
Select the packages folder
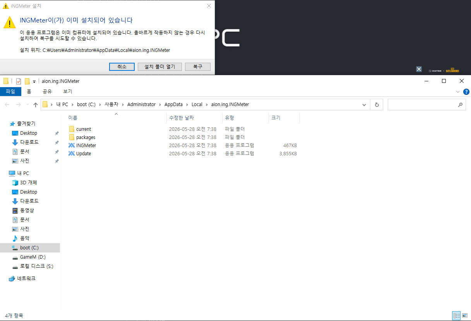click(86, 137)
